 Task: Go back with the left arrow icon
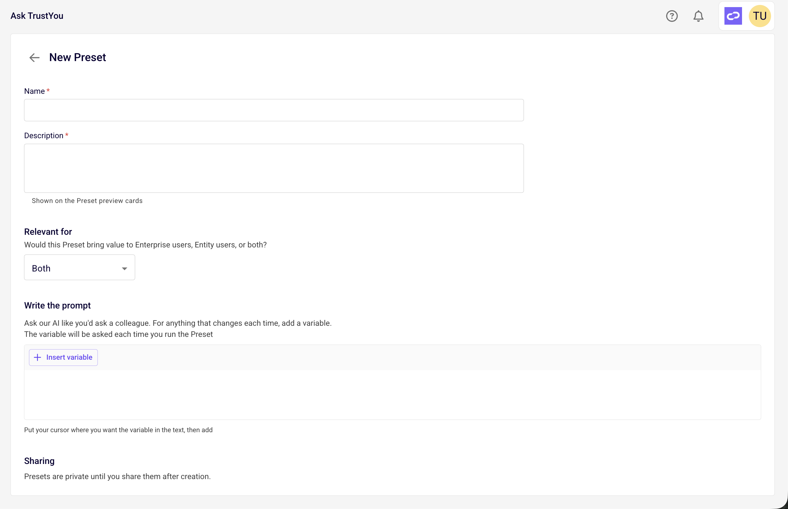point(34,57)
